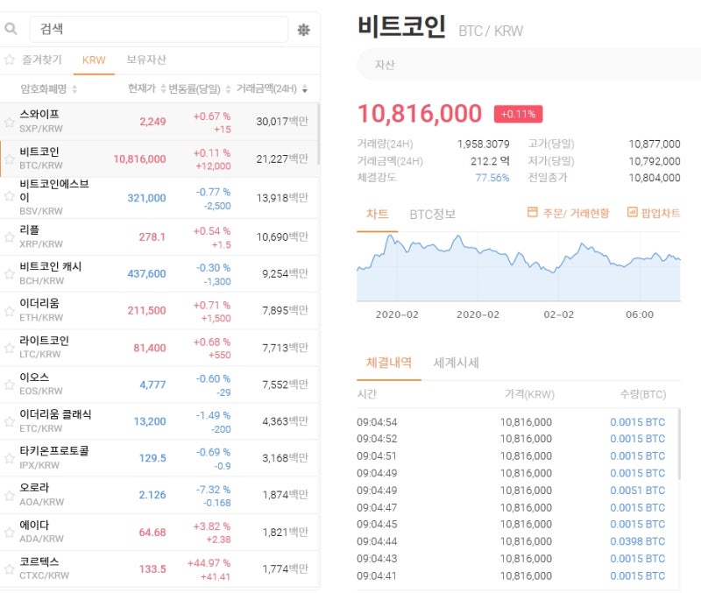Image resolution: width=701 pixels, height=593 pixels.
Task: Open the BTC정보 tab
Action: coord(432,214)
